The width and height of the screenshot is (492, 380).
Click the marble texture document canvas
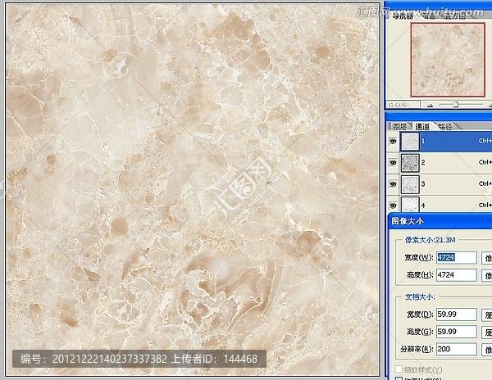(193, 189)
